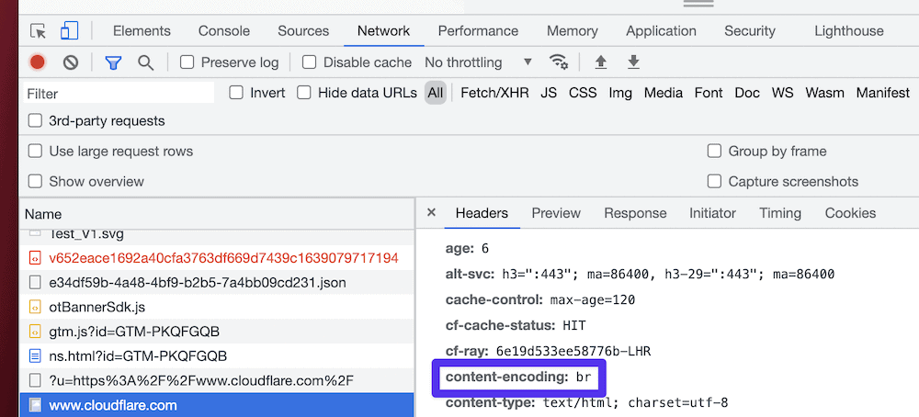Close the request details pane
The image size is (919, 417).
[x=432, y=213]
